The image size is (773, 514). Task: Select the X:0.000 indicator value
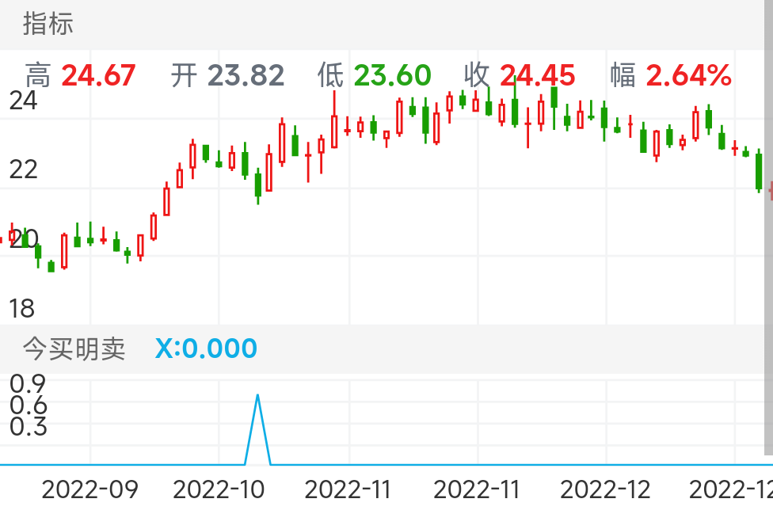[206, 348]
